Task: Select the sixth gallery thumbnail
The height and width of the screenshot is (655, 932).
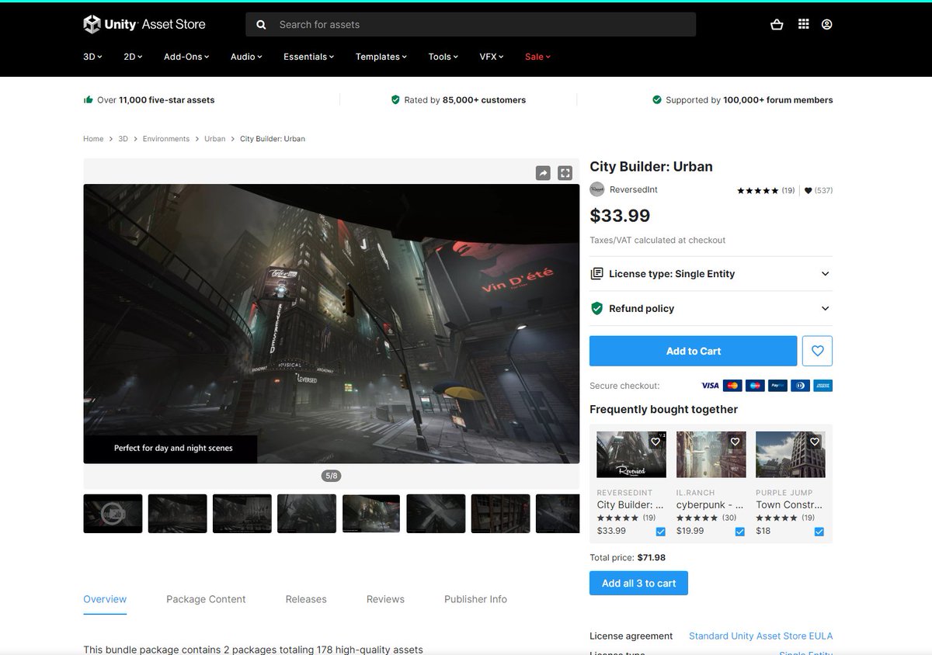Action: 436,514
